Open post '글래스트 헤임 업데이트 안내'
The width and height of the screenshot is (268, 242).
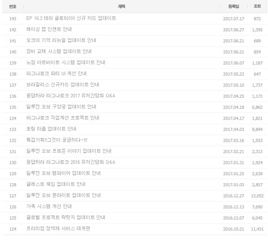[x=56, y=184]
